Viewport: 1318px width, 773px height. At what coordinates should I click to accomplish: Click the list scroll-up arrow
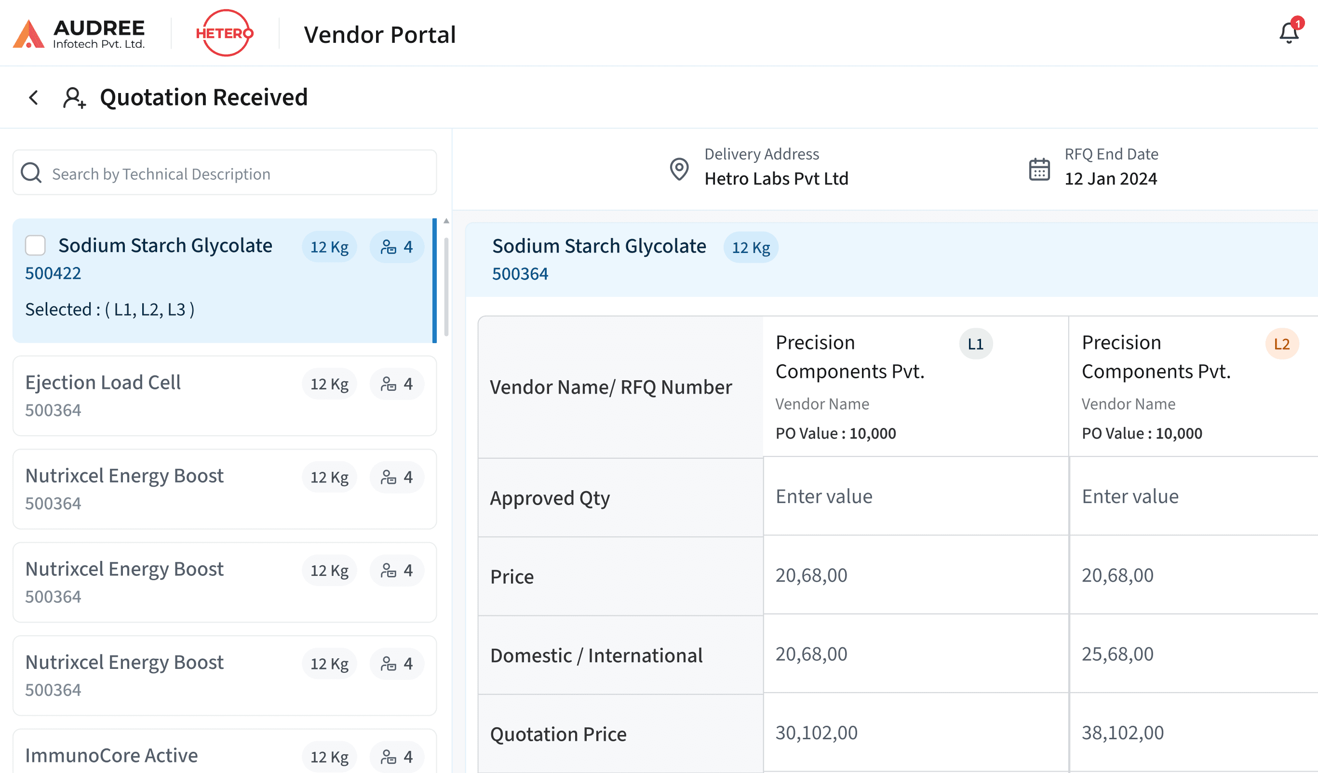[x=446, y=221]
